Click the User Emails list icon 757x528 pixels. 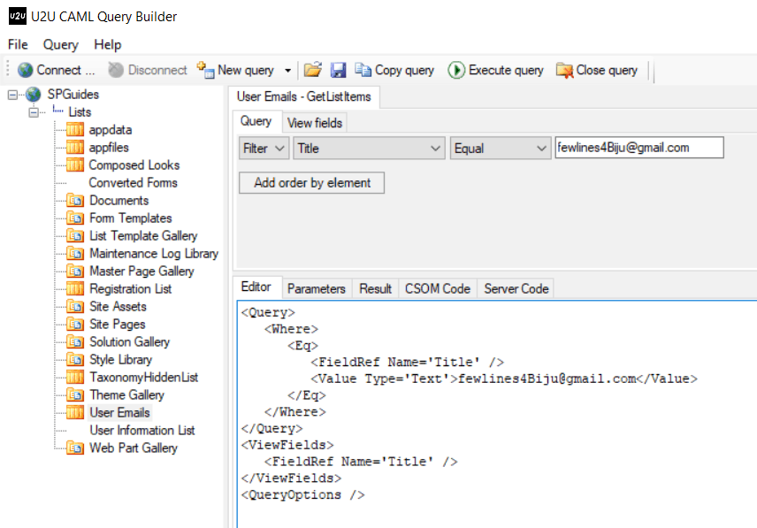pyautogui.click(x=75, y=413)
